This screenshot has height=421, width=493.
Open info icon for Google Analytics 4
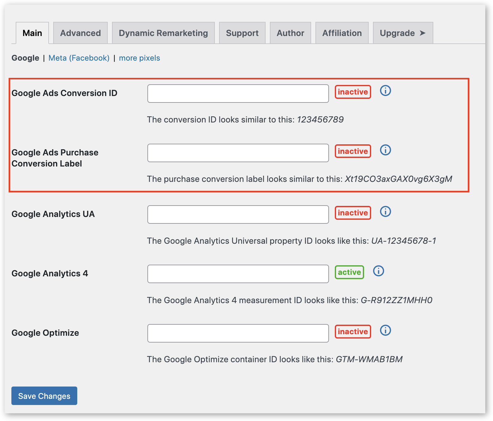pos(379,271)
